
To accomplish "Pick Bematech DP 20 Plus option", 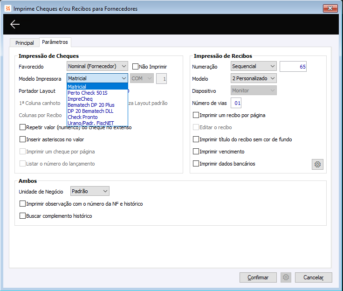I will [97, 105].
